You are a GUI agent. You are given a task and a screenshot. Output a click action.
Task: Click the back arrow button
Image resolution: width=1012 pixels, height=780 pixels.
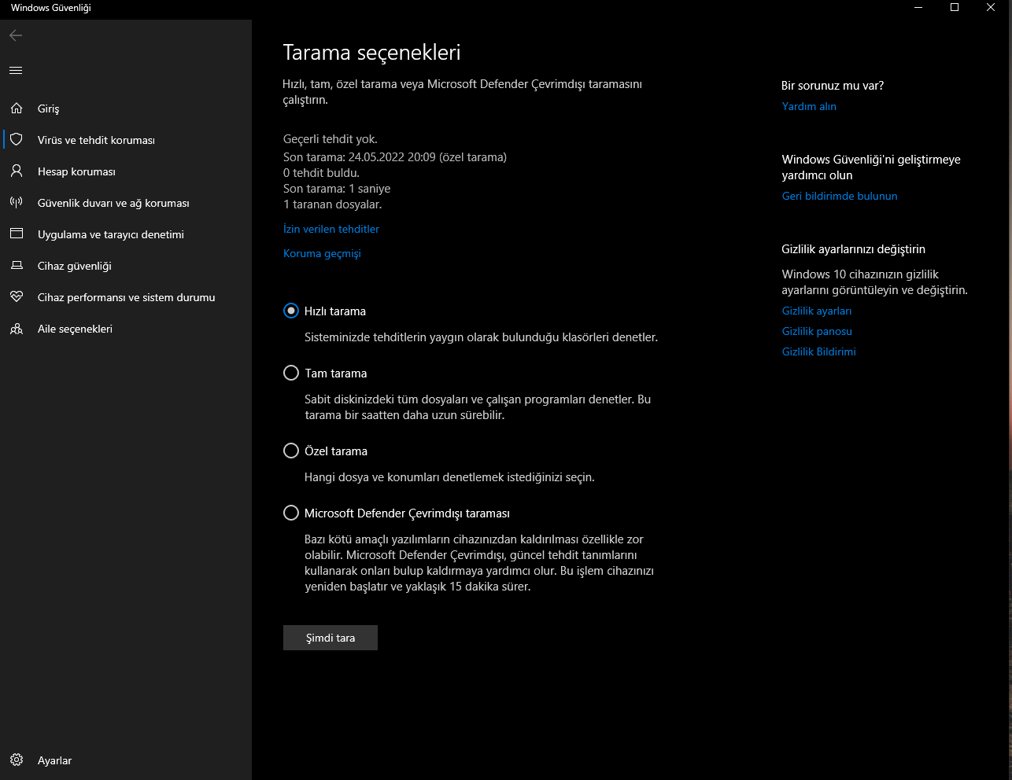point(16,35)
